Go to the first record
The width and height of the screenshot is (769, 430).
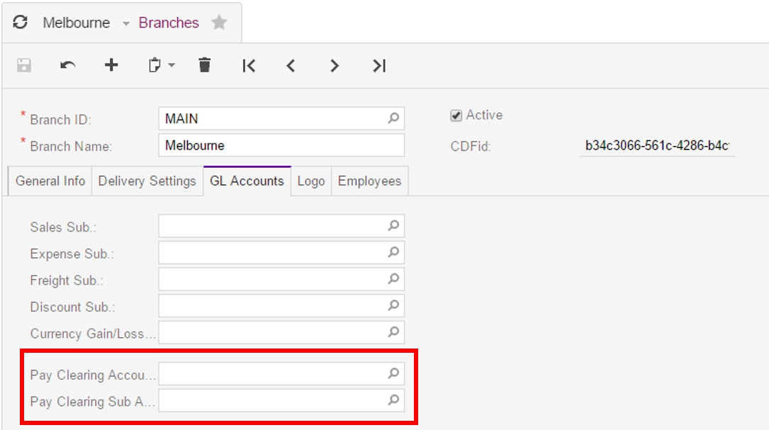(x=249, y=66)
